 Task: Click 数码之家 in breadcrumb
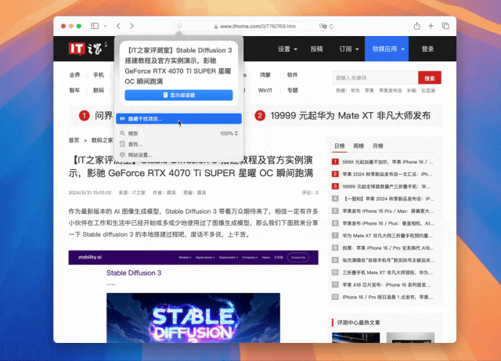pos(102,140)
